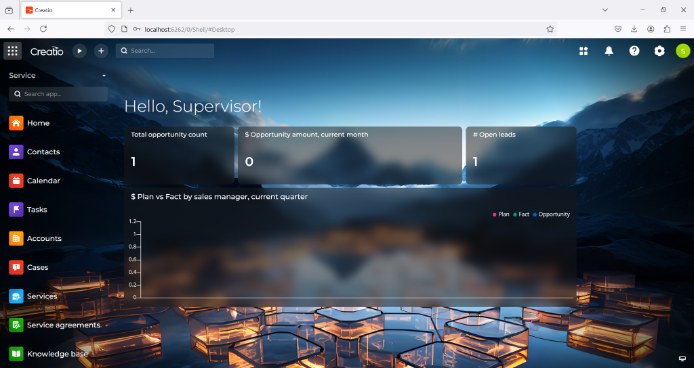Click the Tasks flag icon
Screen dimensions: 694x368
coord(16,210)
